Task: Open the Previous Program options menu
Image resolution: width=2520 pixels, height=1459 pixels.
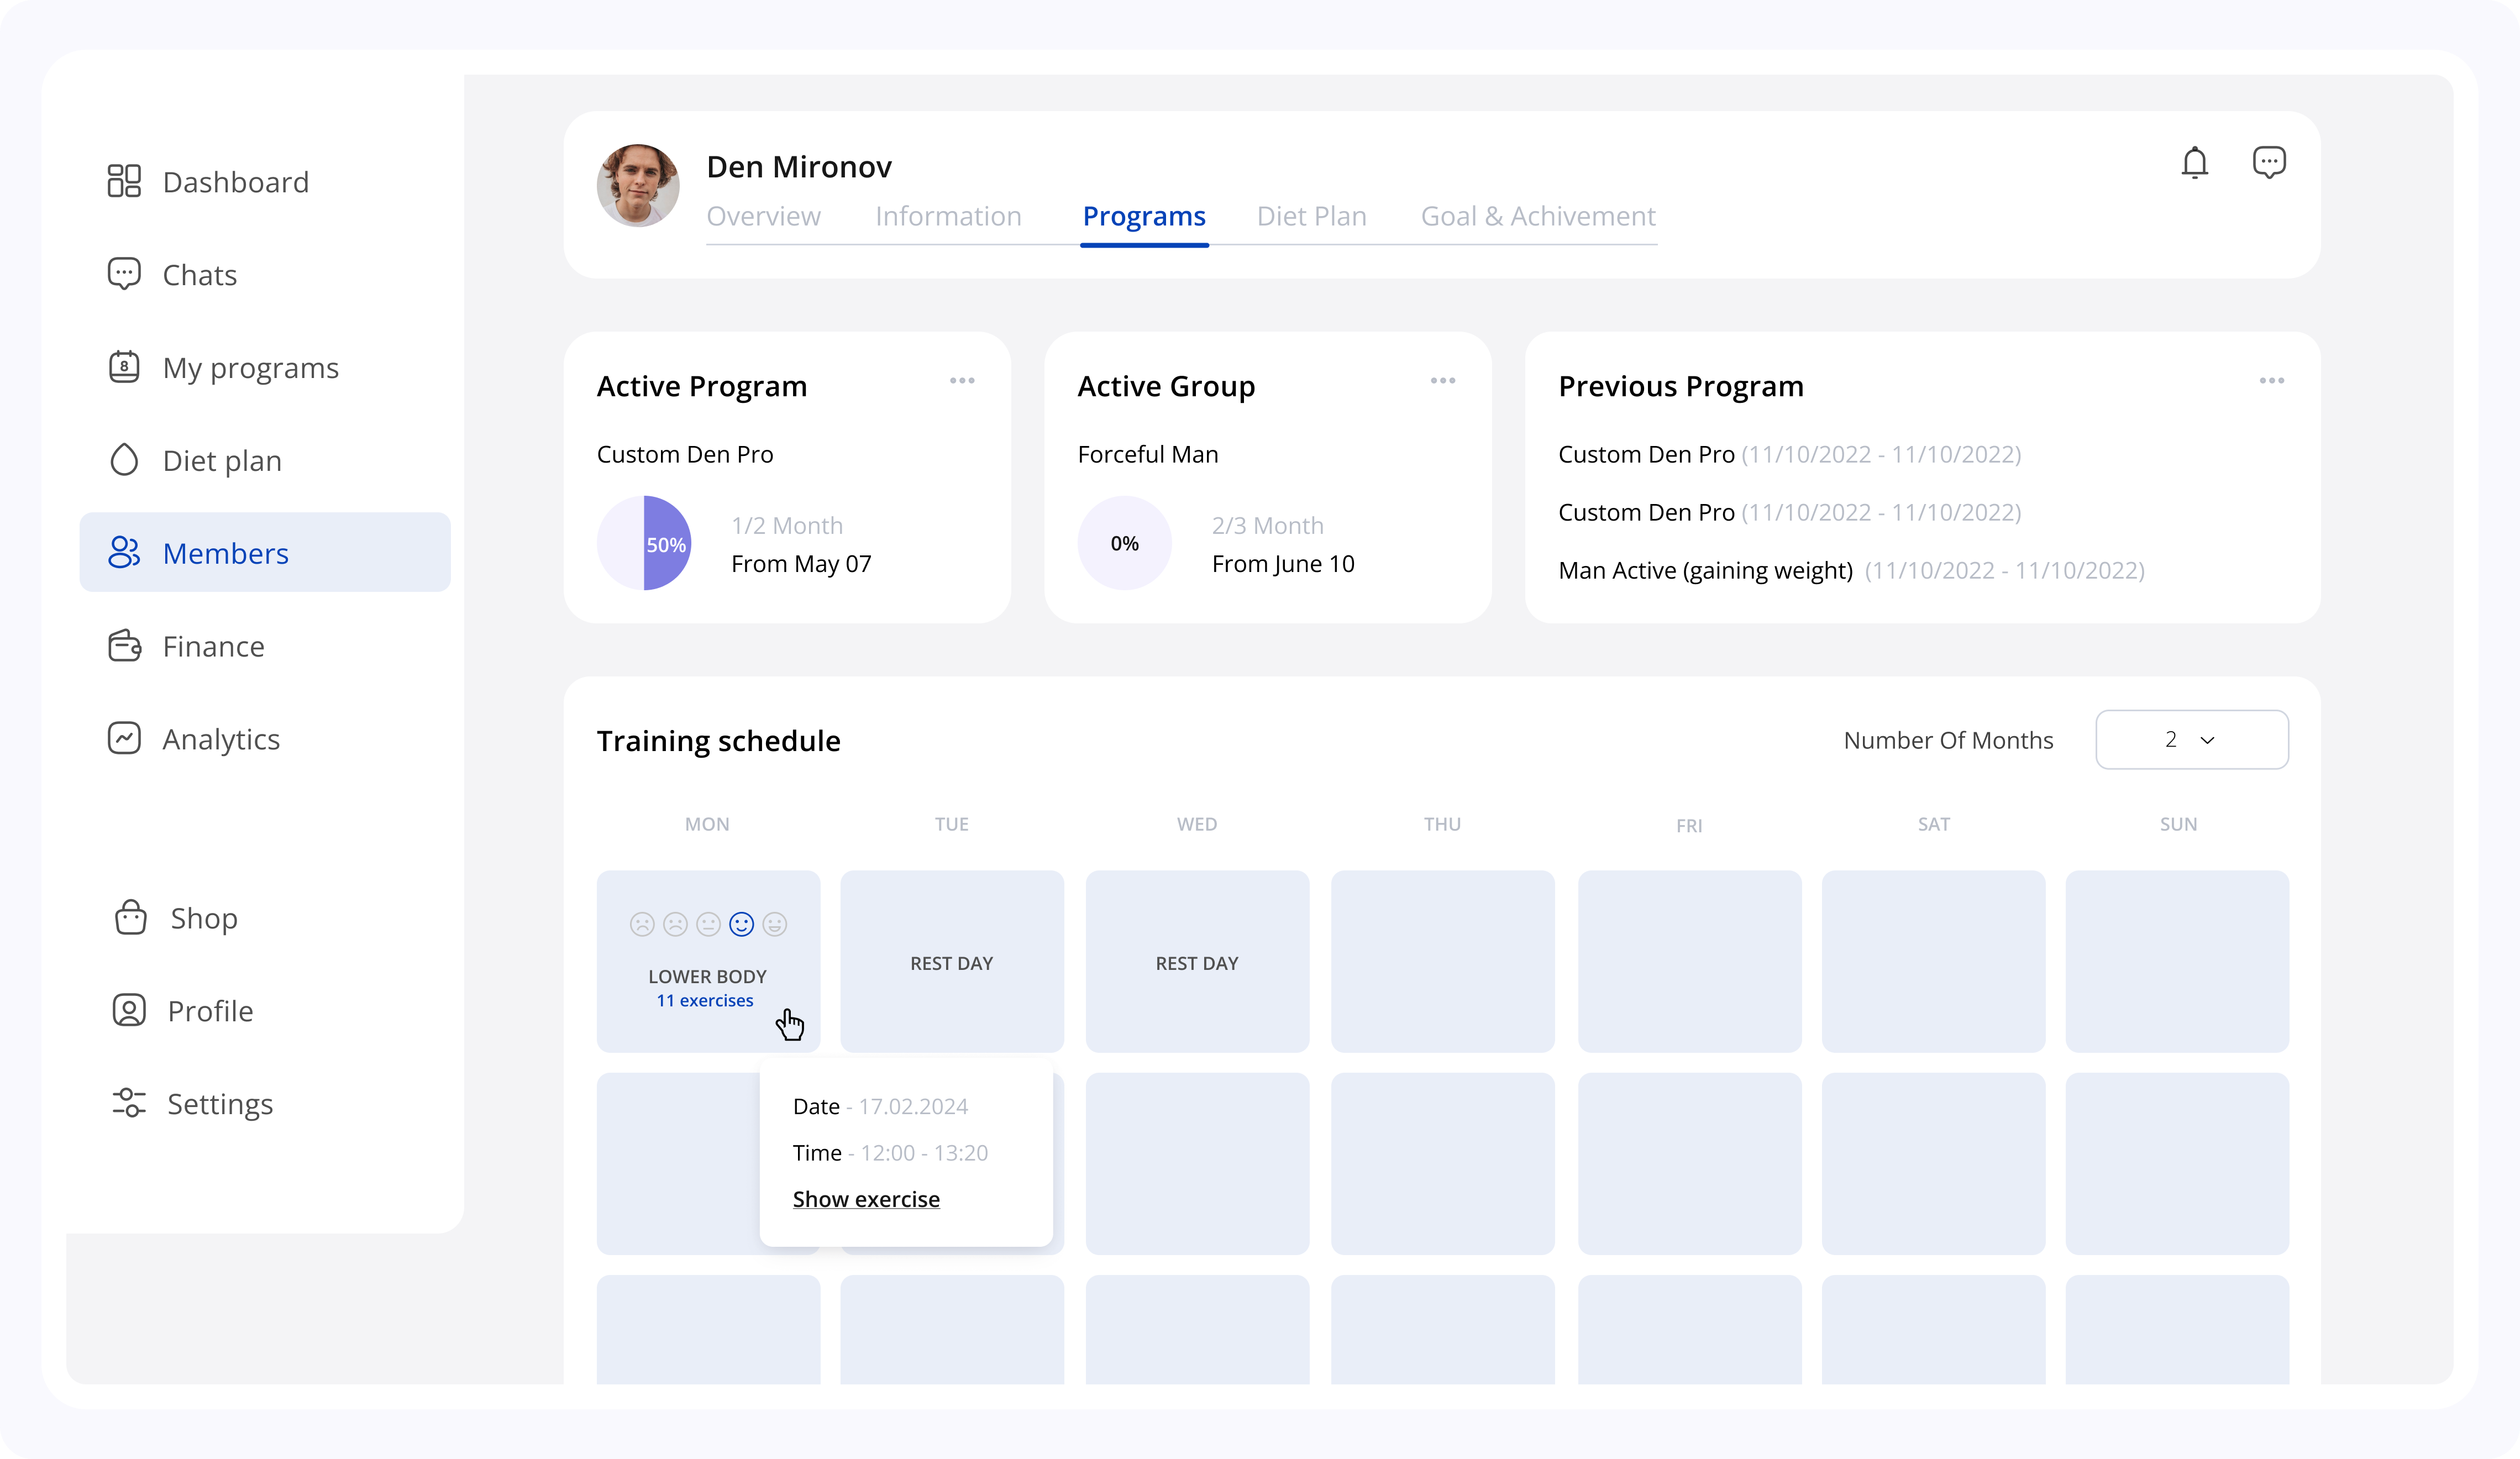Action: pos(2272,381)
